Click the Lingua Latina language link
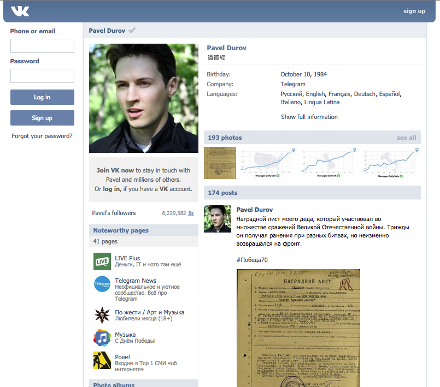The image size is (440, 387). coord(322,102)
